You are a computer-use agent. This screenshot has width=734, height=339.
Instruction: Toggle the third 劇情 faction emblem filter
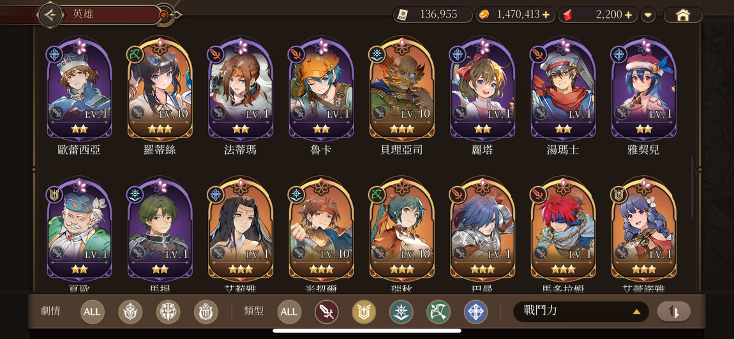pyautogui.click(x=206, y=312)
